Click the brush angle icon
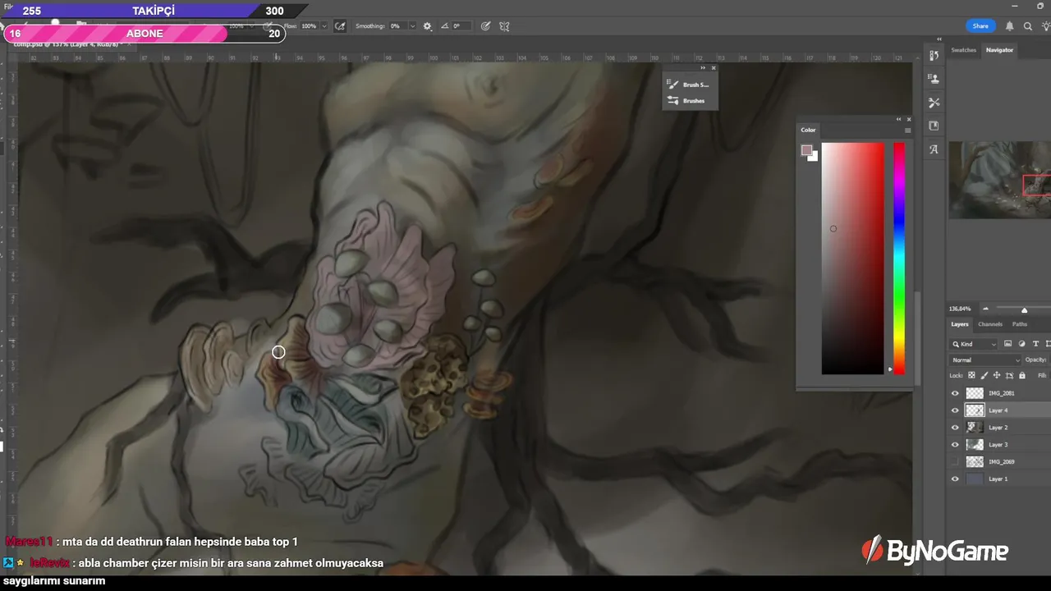Screen dimensions: 1051x591 (445, 26)
